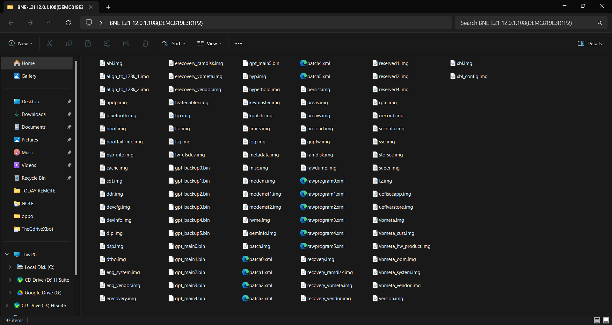
Task: Toggle the Details pane button
Action: pos(590,43)
